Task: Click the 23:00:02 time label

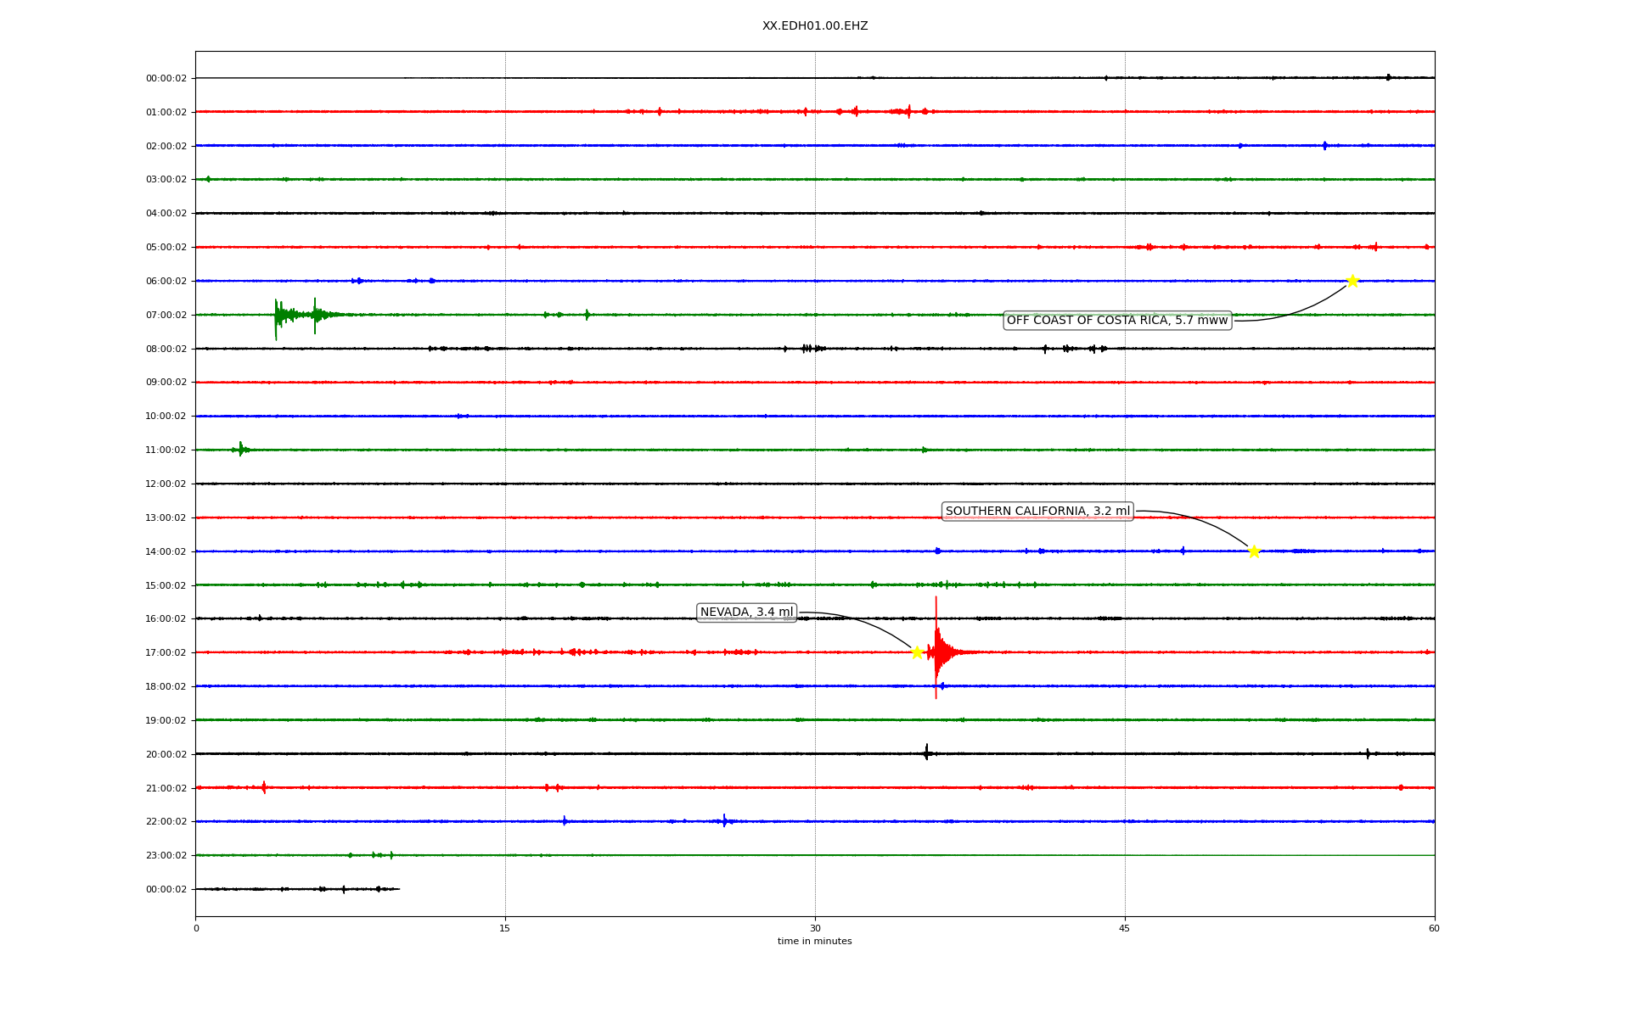Action: click(166, 855)
